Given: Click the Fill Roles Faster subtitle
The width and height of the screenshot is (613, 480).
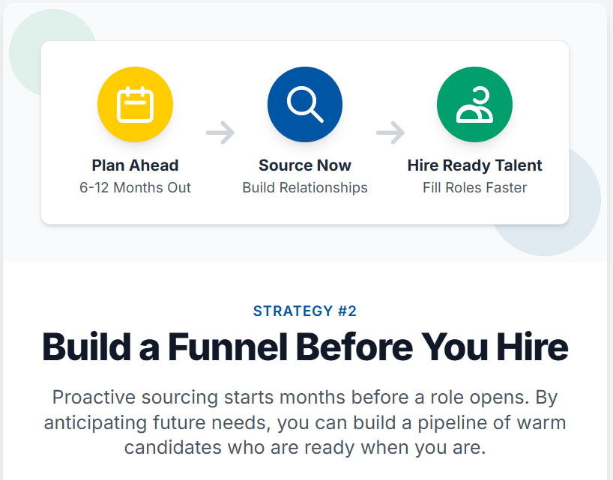Looking at the screenshot, I should pos(474,187).
